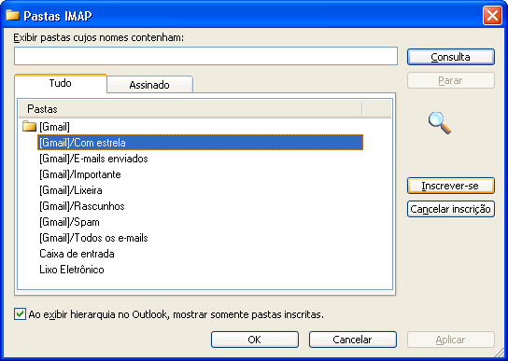Select [Gmail]/Lixeira folder

(71, 190)
